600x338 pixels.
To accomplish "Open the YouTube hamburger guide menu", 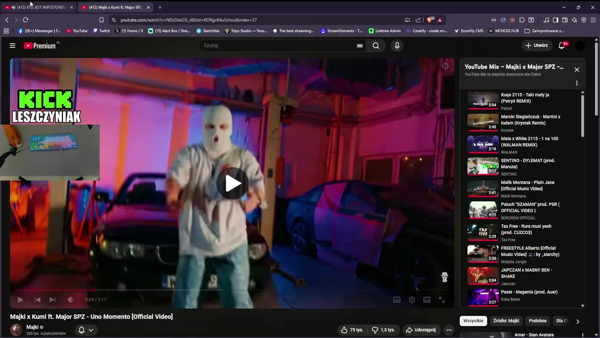I will click(13, 46).
